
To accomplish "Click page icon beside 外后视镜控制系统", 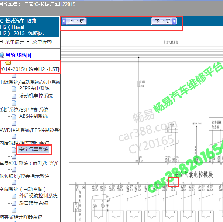I will pos(14,196).
